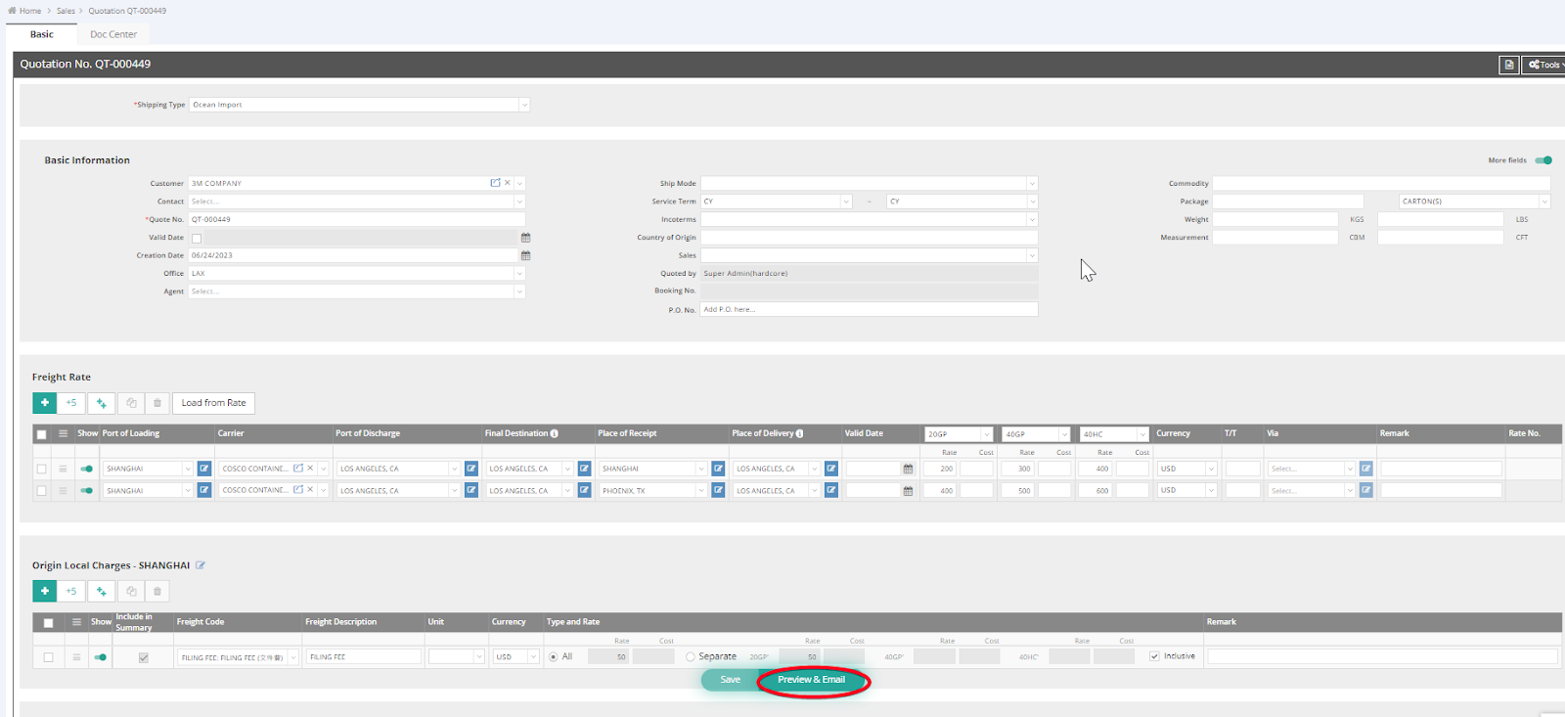Toggle the Inclusive checkbox for the filing fee
The height and width of the screenshot is (717, 1565).
coord(1154,656)
